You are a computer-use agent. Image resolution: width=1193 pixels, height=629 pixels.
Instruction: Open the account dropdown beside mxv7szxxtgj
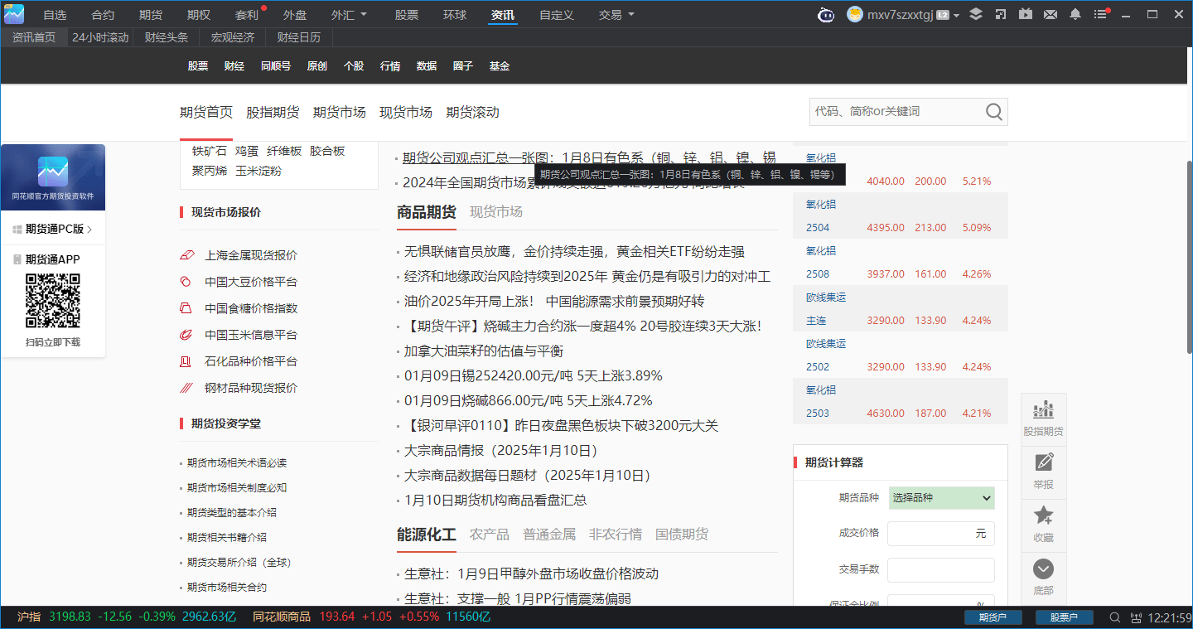point(957,14)
